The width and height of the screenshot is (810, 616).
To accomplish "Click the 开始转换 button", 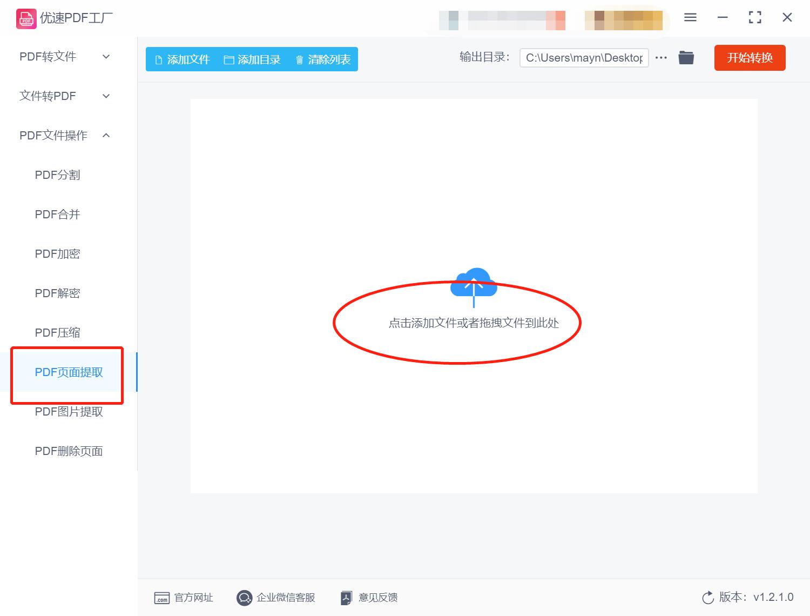I will (x=750, y=58).
